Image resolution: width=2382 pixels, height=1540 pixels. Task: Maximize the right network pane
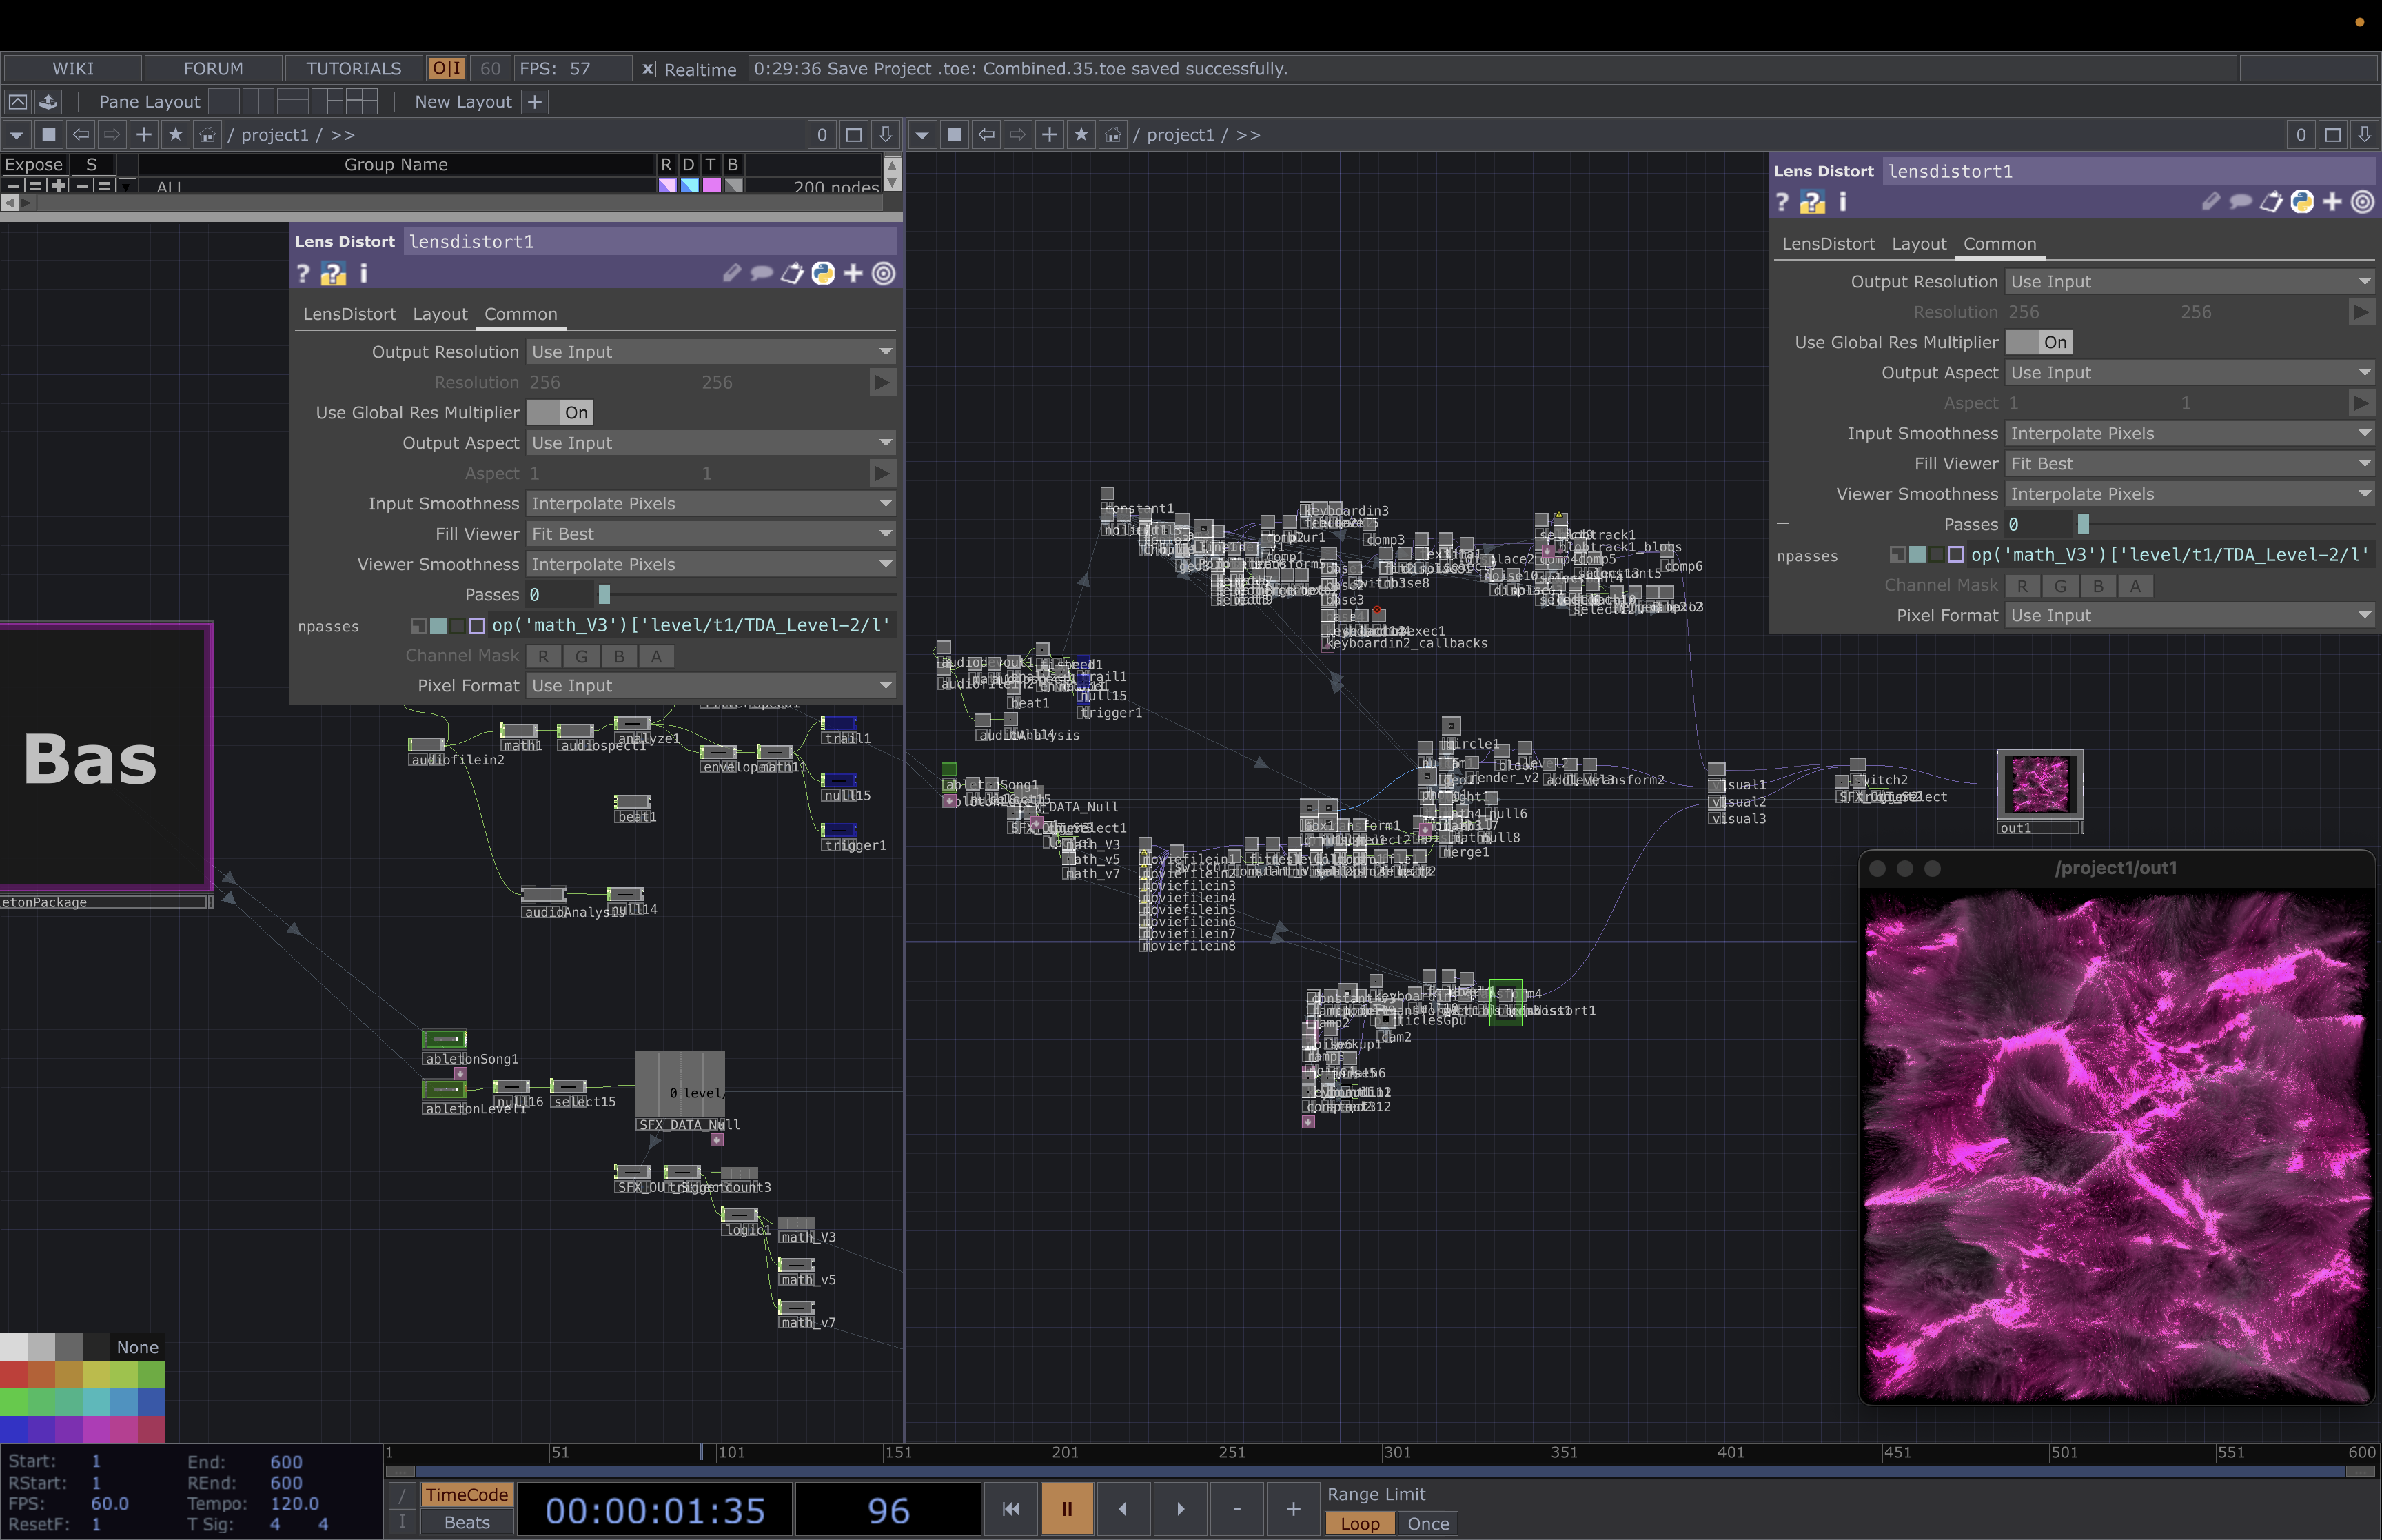click(2332, 135)
